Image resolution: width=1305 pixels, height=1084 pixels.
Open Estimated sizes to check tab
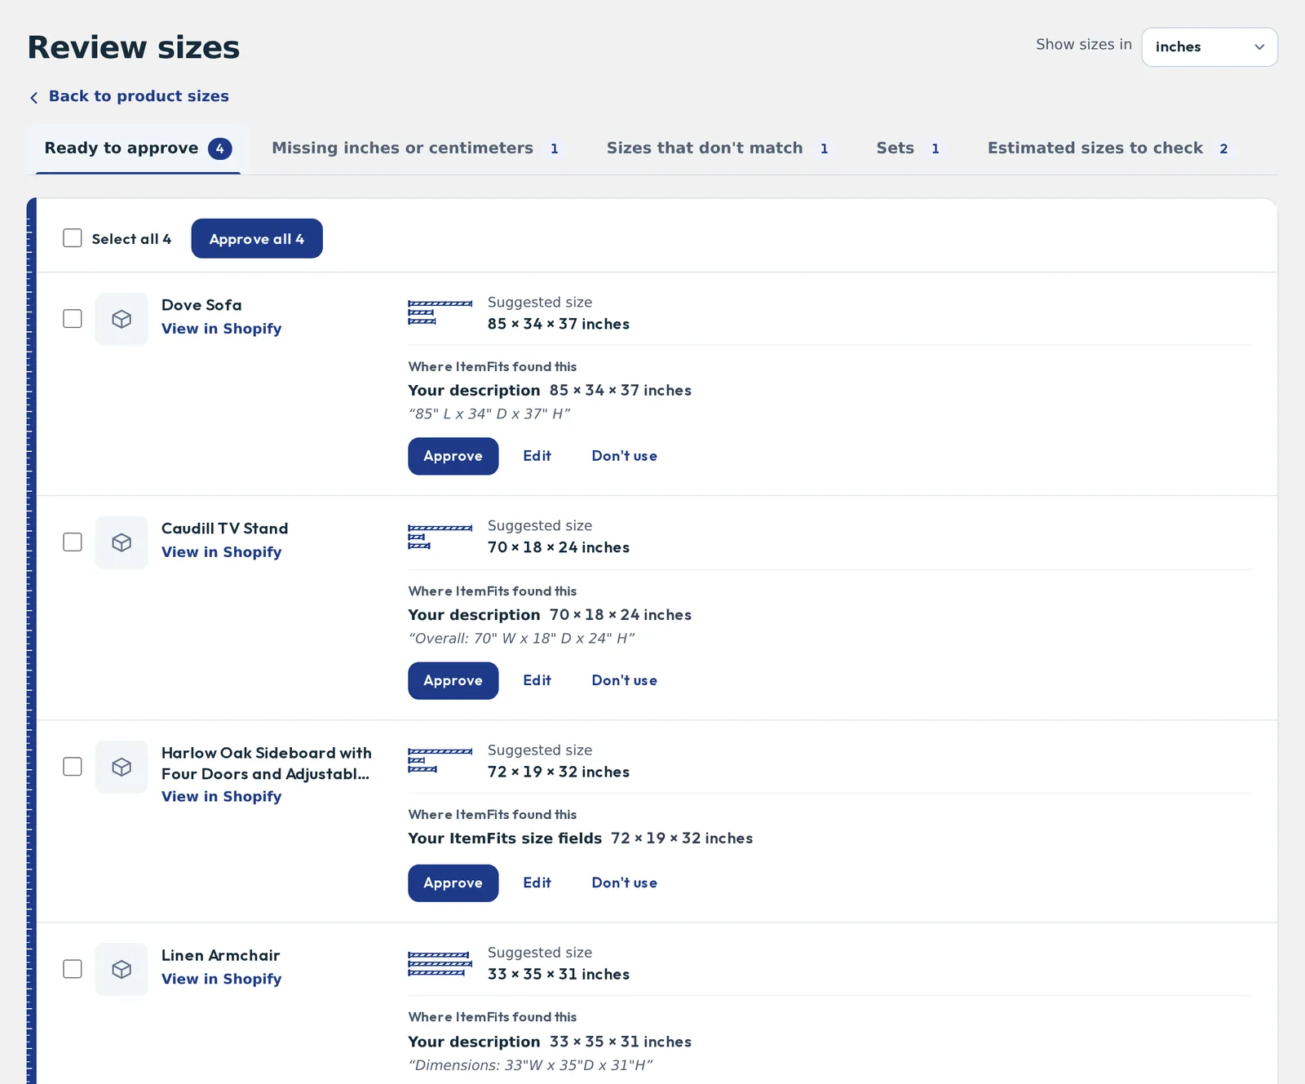pos(1108,148)
